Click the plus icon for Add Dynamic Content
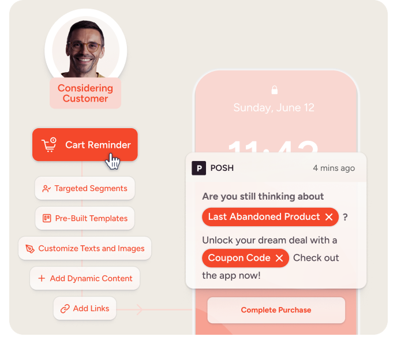The height and width of the screenshot is (344, 397). (x=42, y=279)
